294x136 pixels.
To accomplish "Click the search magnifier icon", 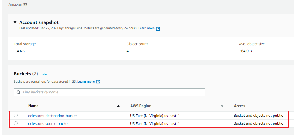I will click(x=19, y=92).
